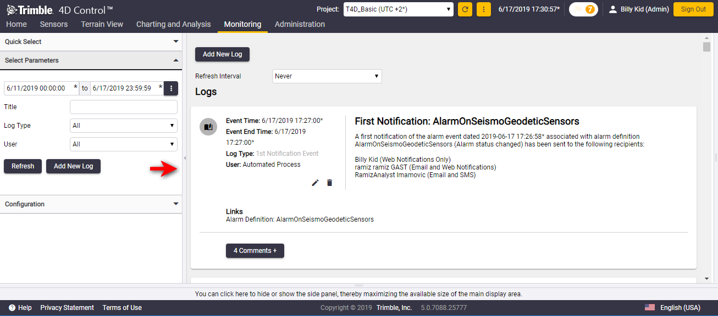The height and width of the screenshot is (316, 718).
Task: Edit the log entry with pencil icon
Action: tap(315, 183)
